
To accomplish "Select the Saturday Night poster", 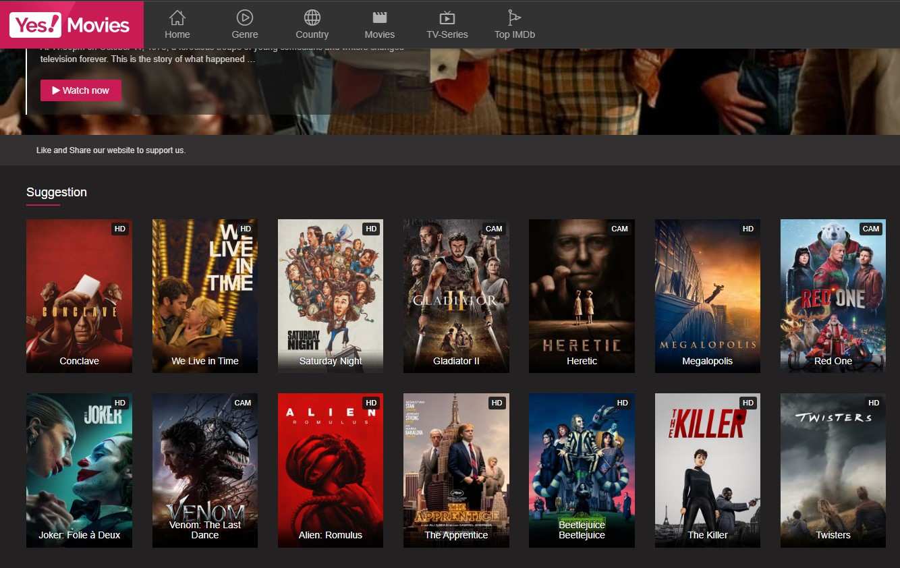I will [x=331, y=295].
